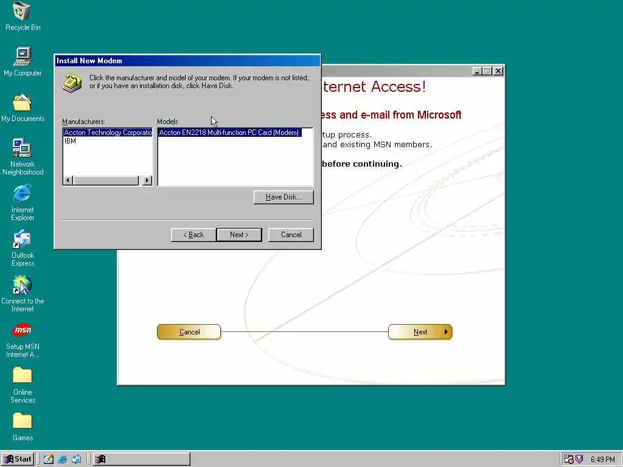Click the Show Desktop quick launch icon

(x=49, y=460)
